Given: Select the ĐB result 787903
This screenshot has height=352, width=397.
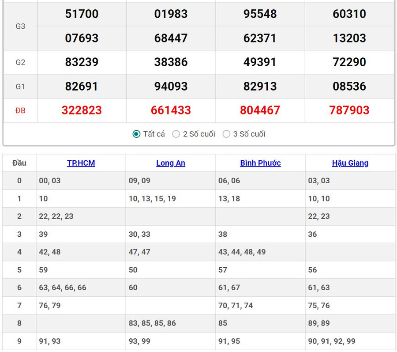Looking at the screenshot, I should [x=349, y=110].
